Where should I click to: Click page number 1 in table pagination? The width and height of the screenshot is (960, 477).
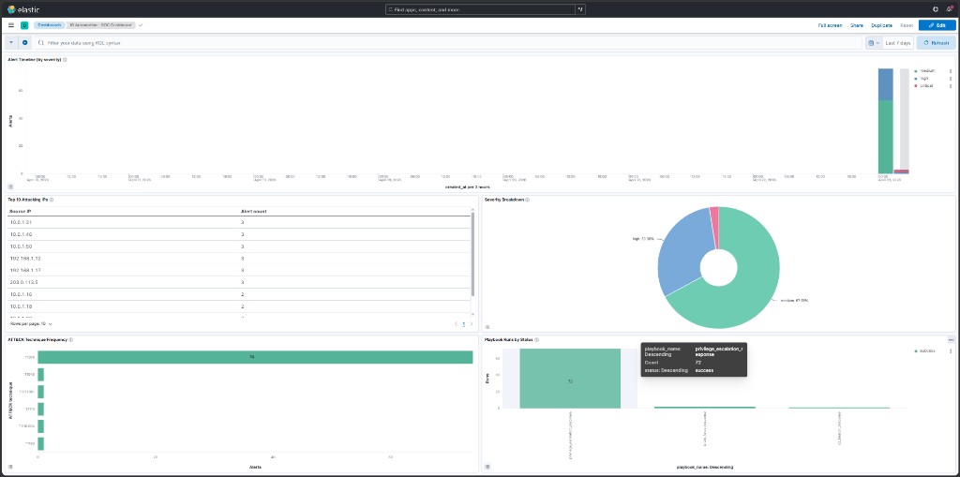[x=463, y=324]
